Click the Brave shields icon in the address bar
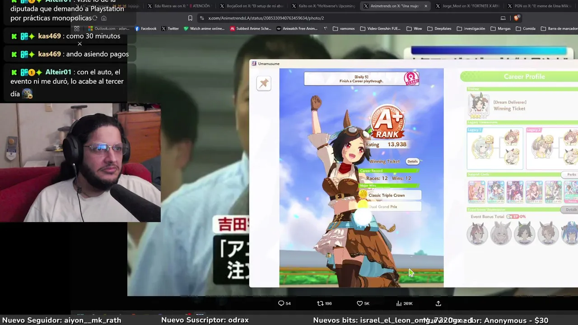The image size is (578, 325). pyautogui.click(x=517, y=18)
